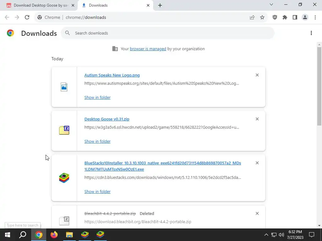Click the hwcdn.net source URL

(x=162, y=127)
